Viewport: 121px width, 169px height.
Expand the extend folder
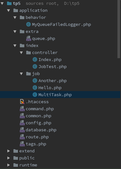(9, 151)
